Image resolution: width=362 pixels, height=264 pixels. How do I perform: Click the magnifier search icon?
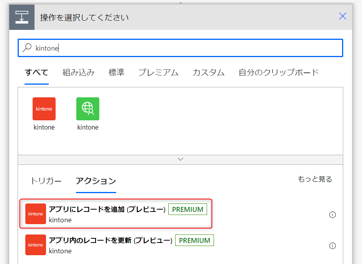(27, 48)
